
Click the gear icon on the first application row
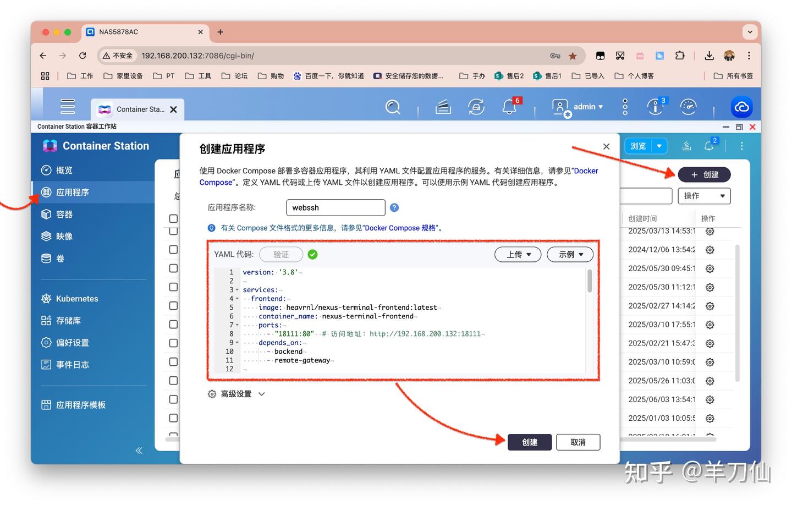tap(710, 231)
